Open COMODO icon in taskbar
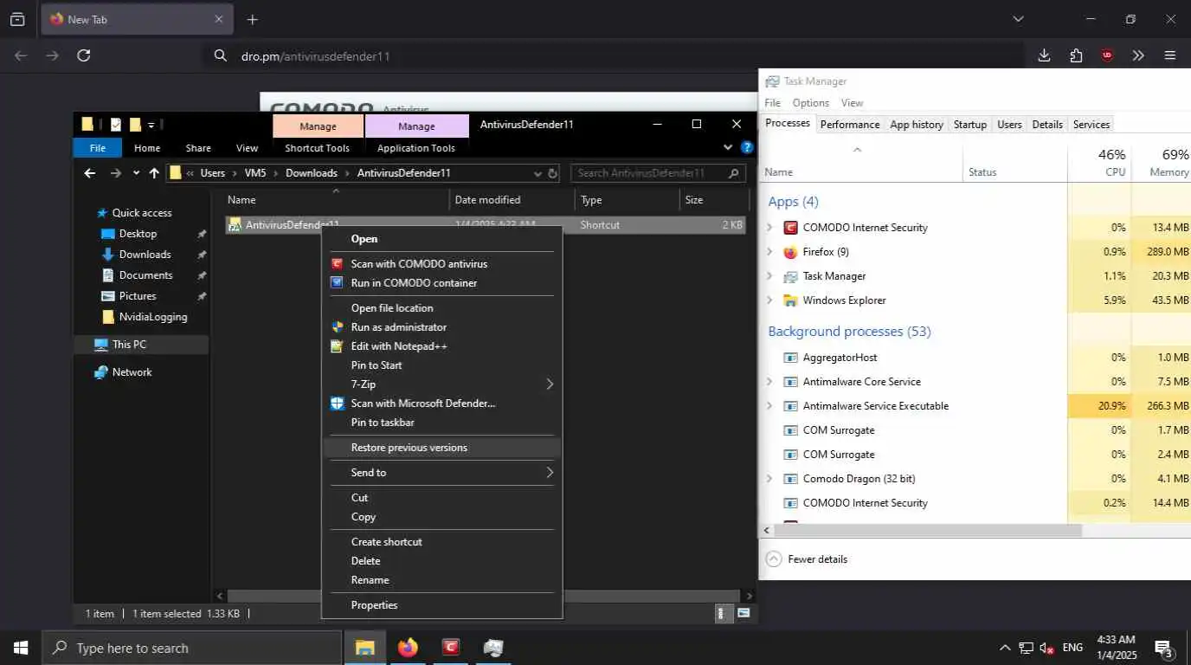Viewport: 1191px width, 665px height. (x=450, y=648)
